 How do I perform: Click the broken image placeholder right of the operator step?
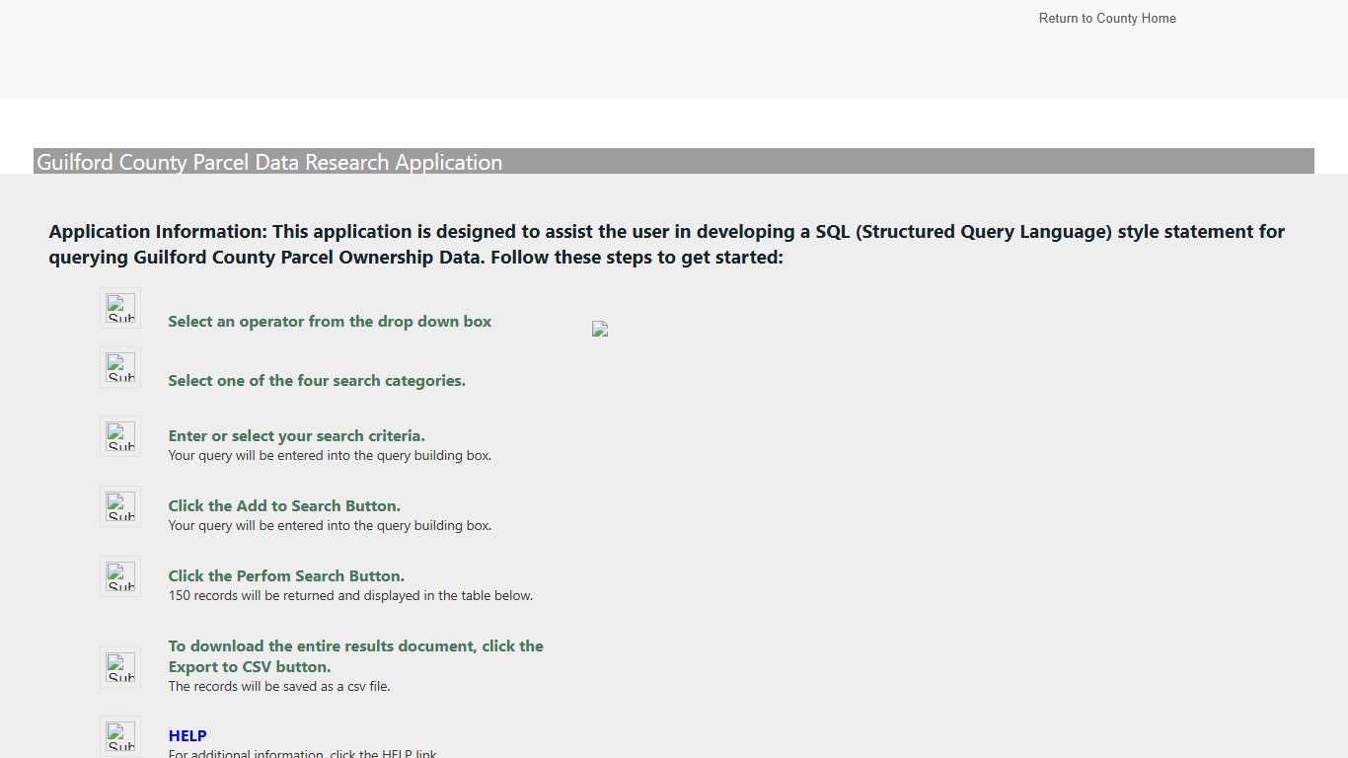[x=600, y=329]
